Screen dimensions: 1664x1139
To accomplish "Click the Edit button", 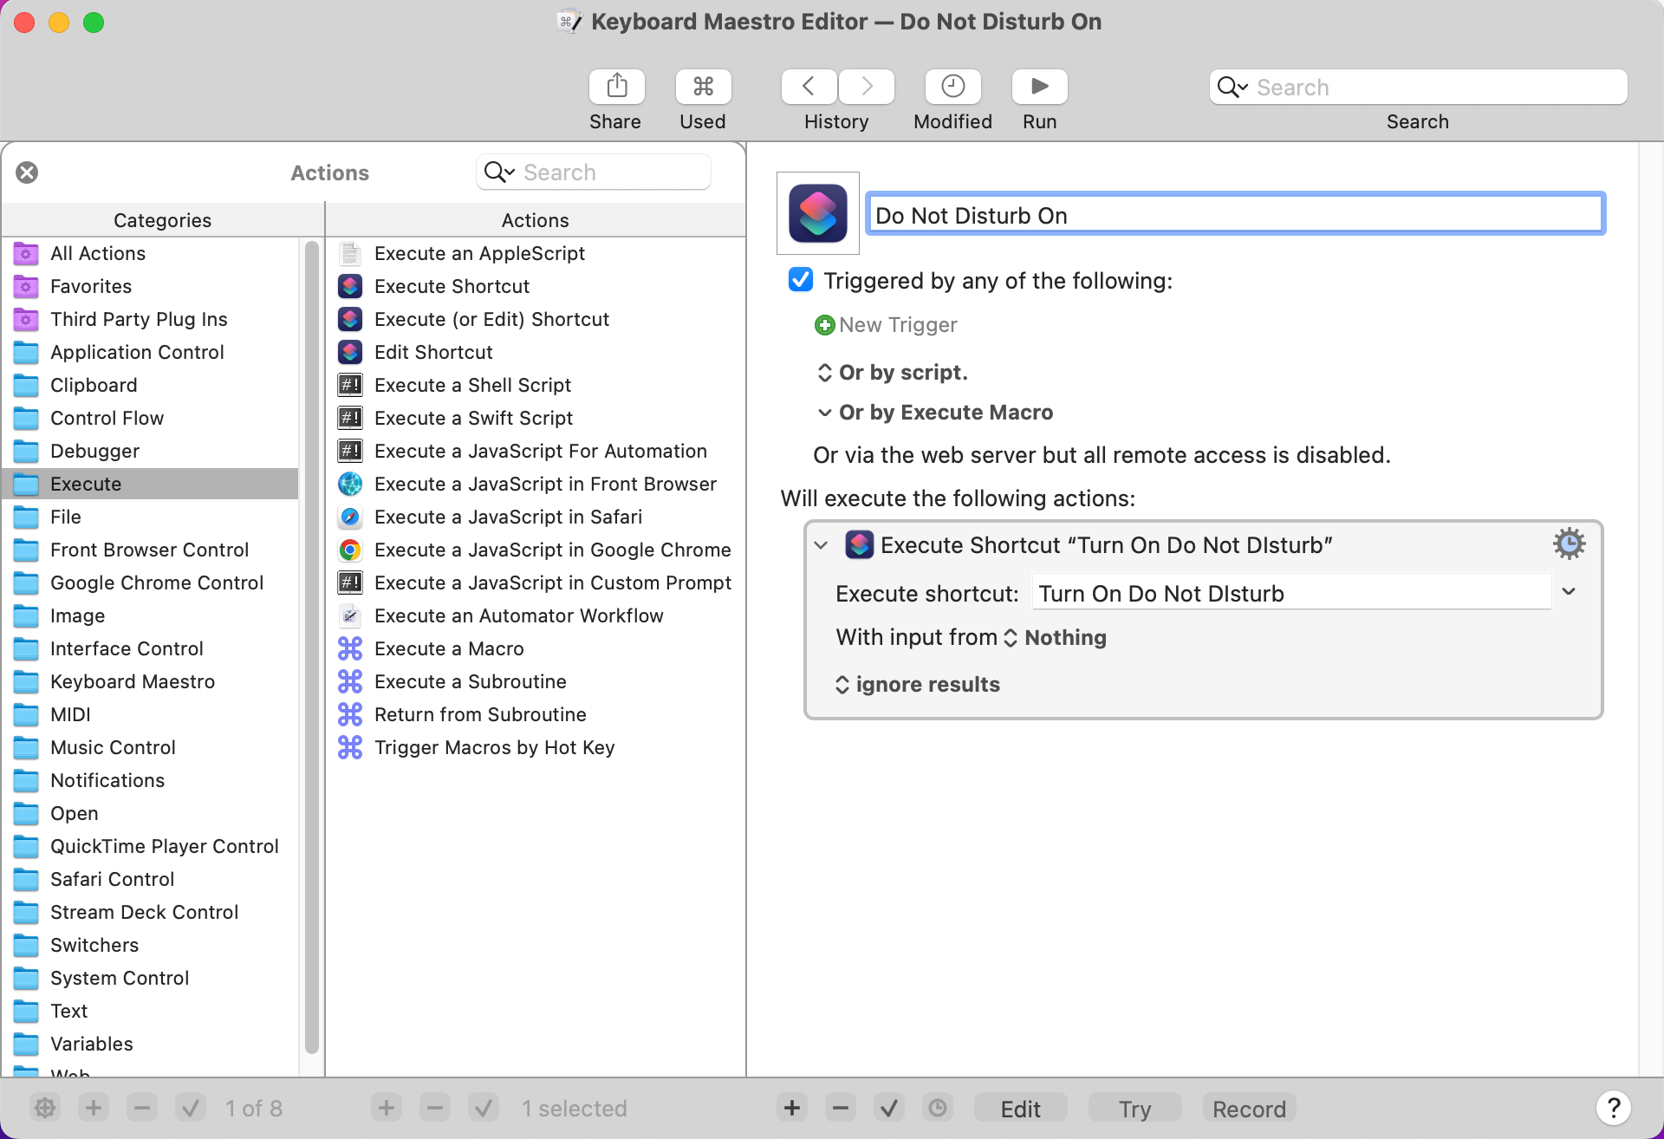I will (1021, 1109).
